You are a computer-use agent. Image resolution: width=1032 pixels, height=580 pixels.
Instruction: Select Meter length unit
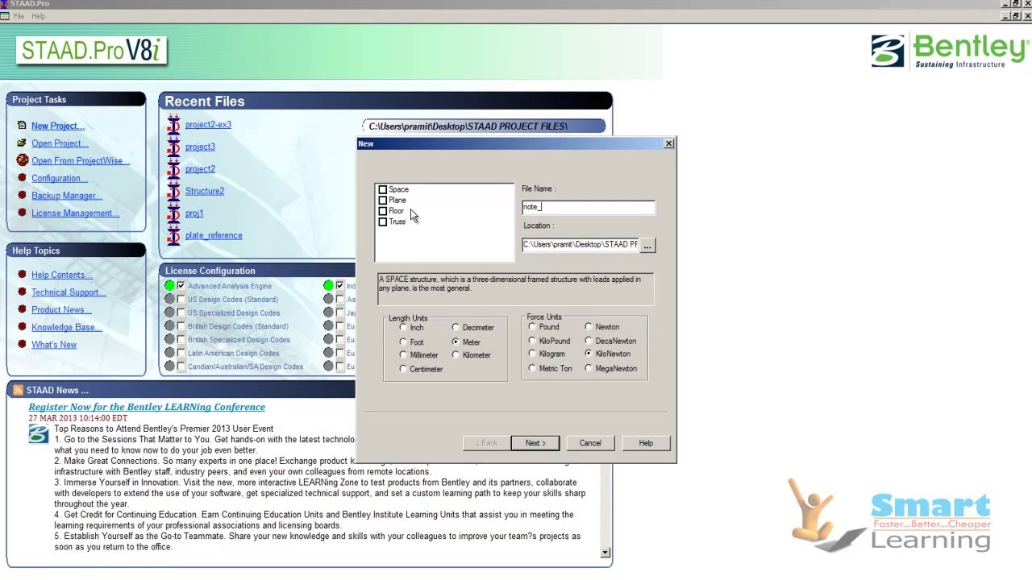tap(456, 342)
